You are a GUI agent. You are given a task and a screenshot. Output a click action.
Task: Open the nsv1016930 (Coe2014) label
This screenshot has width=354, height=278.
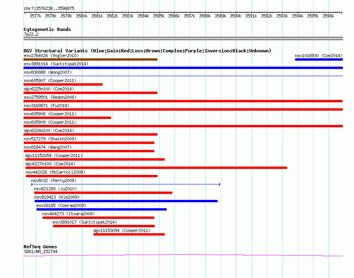pos(319,56)
